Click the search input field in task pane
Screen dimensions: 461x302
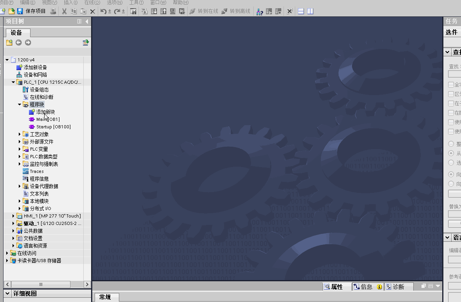point(454,74)
